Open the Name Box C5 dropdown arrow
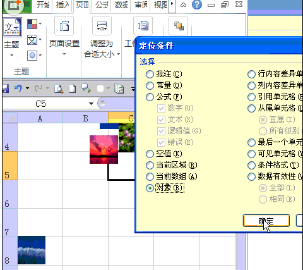 [91, 104]
